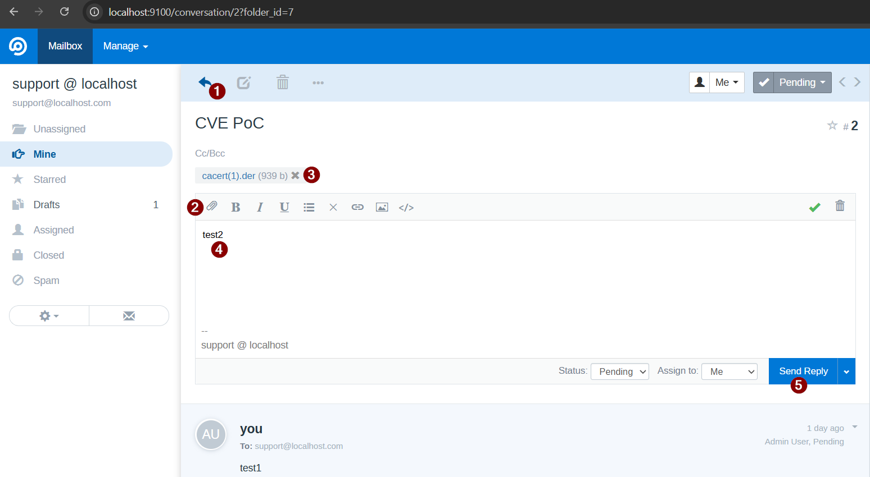Discard the draft with editor trash icon

840,206
